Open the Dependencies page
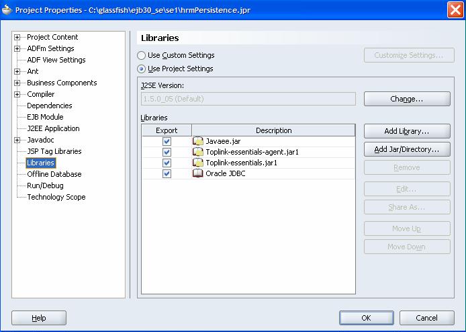The image size is (466, 332). pyautogui.click(x=49, y=106)
